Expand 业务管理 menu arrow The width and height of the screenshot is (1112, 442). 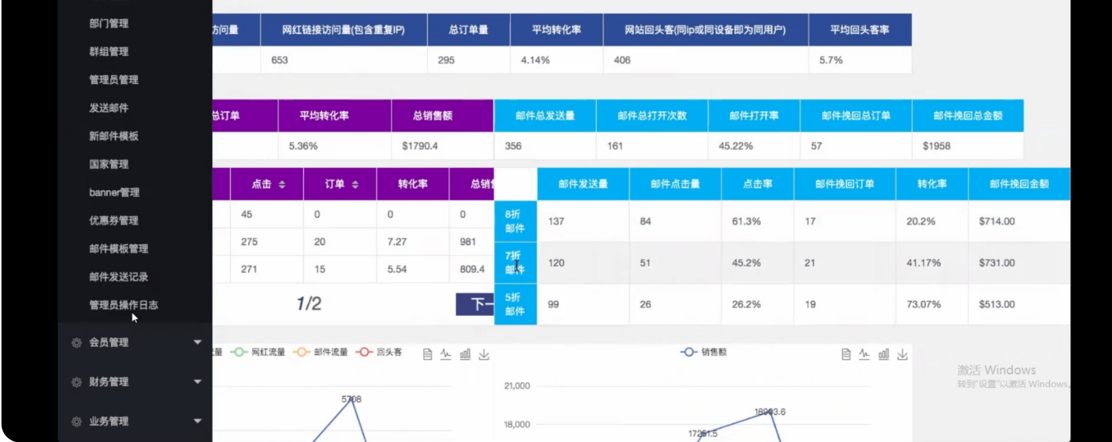pos(197,421)
